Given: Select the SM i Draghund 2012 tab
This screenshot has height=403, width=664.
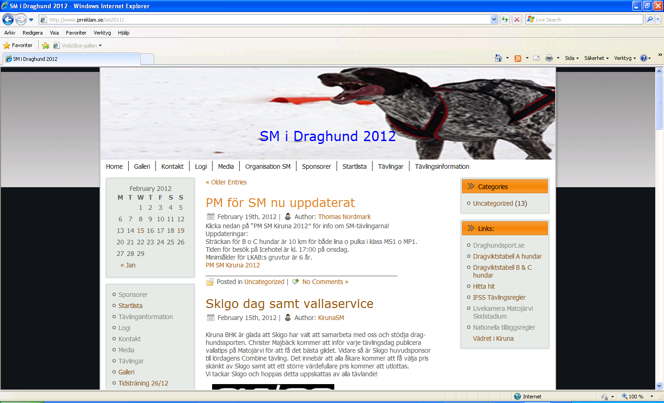Looking at the screenshot, I should (71, 59).
